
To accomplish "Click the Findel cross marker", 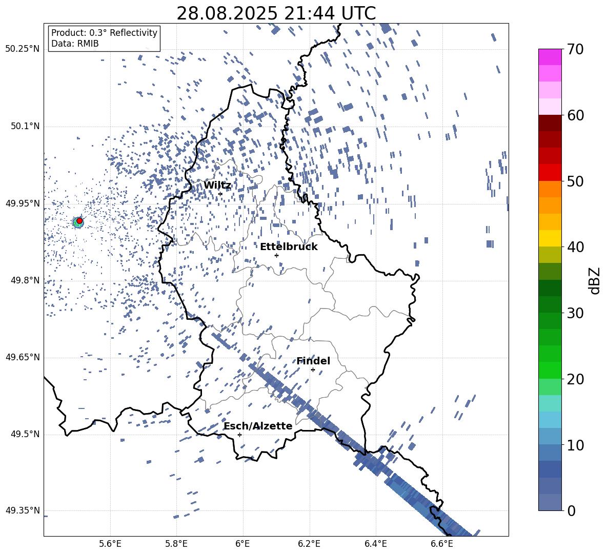I will [313, 370].
